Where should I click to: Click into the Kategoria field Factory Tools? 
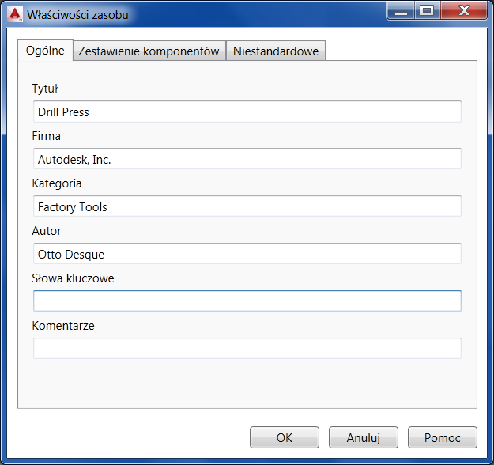247,206
